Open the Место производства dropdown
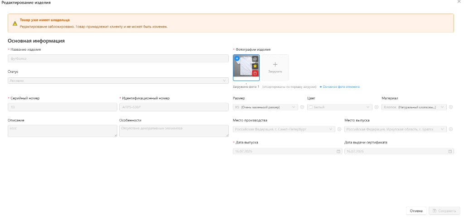 284,129
